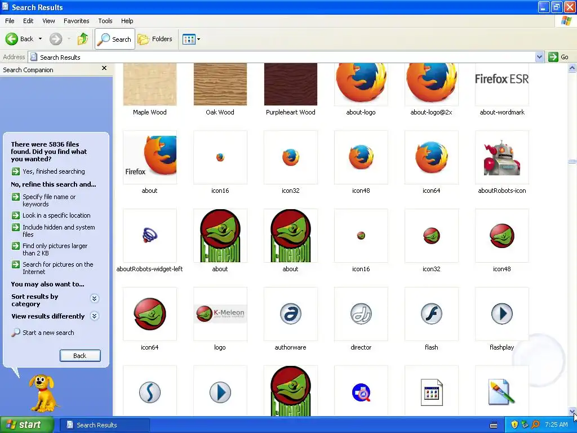Image resolution: width=577 pixels, height=433 pixels.
Task: Select the Firefox icon64 file
Action: [x=431, y=157]
